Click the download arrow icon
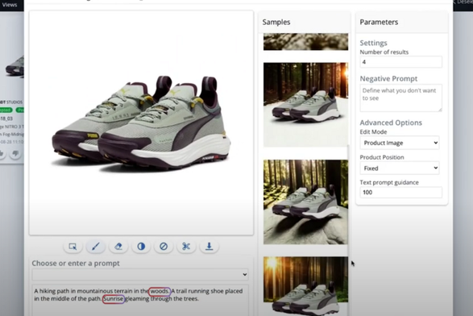 (209, 247)
